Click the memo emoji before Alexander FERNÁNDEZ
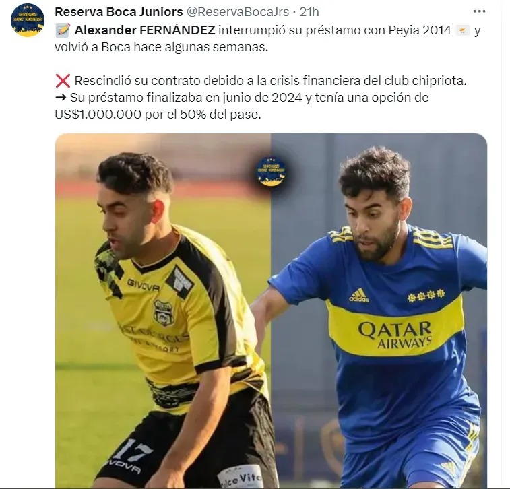This screenshot has height=489, width=510. point(63,30)
